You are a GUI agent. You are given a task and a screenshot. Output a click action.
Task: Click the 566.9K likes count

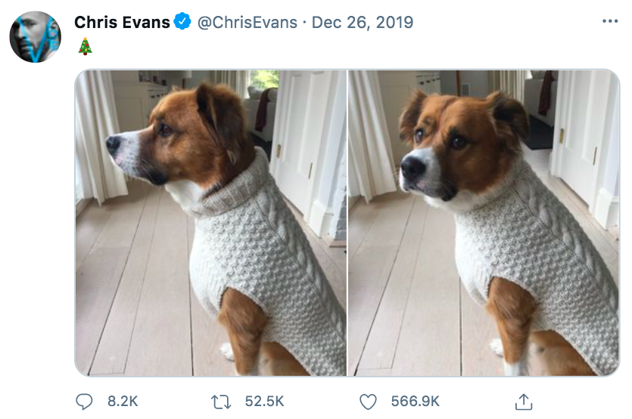(x=416, y=401)
